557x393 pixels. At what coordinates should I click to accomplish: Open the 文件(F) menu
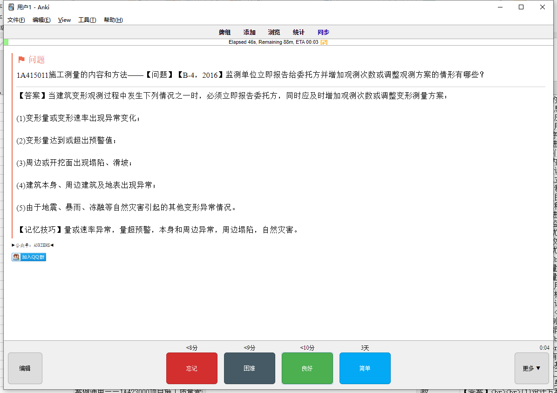16,20
